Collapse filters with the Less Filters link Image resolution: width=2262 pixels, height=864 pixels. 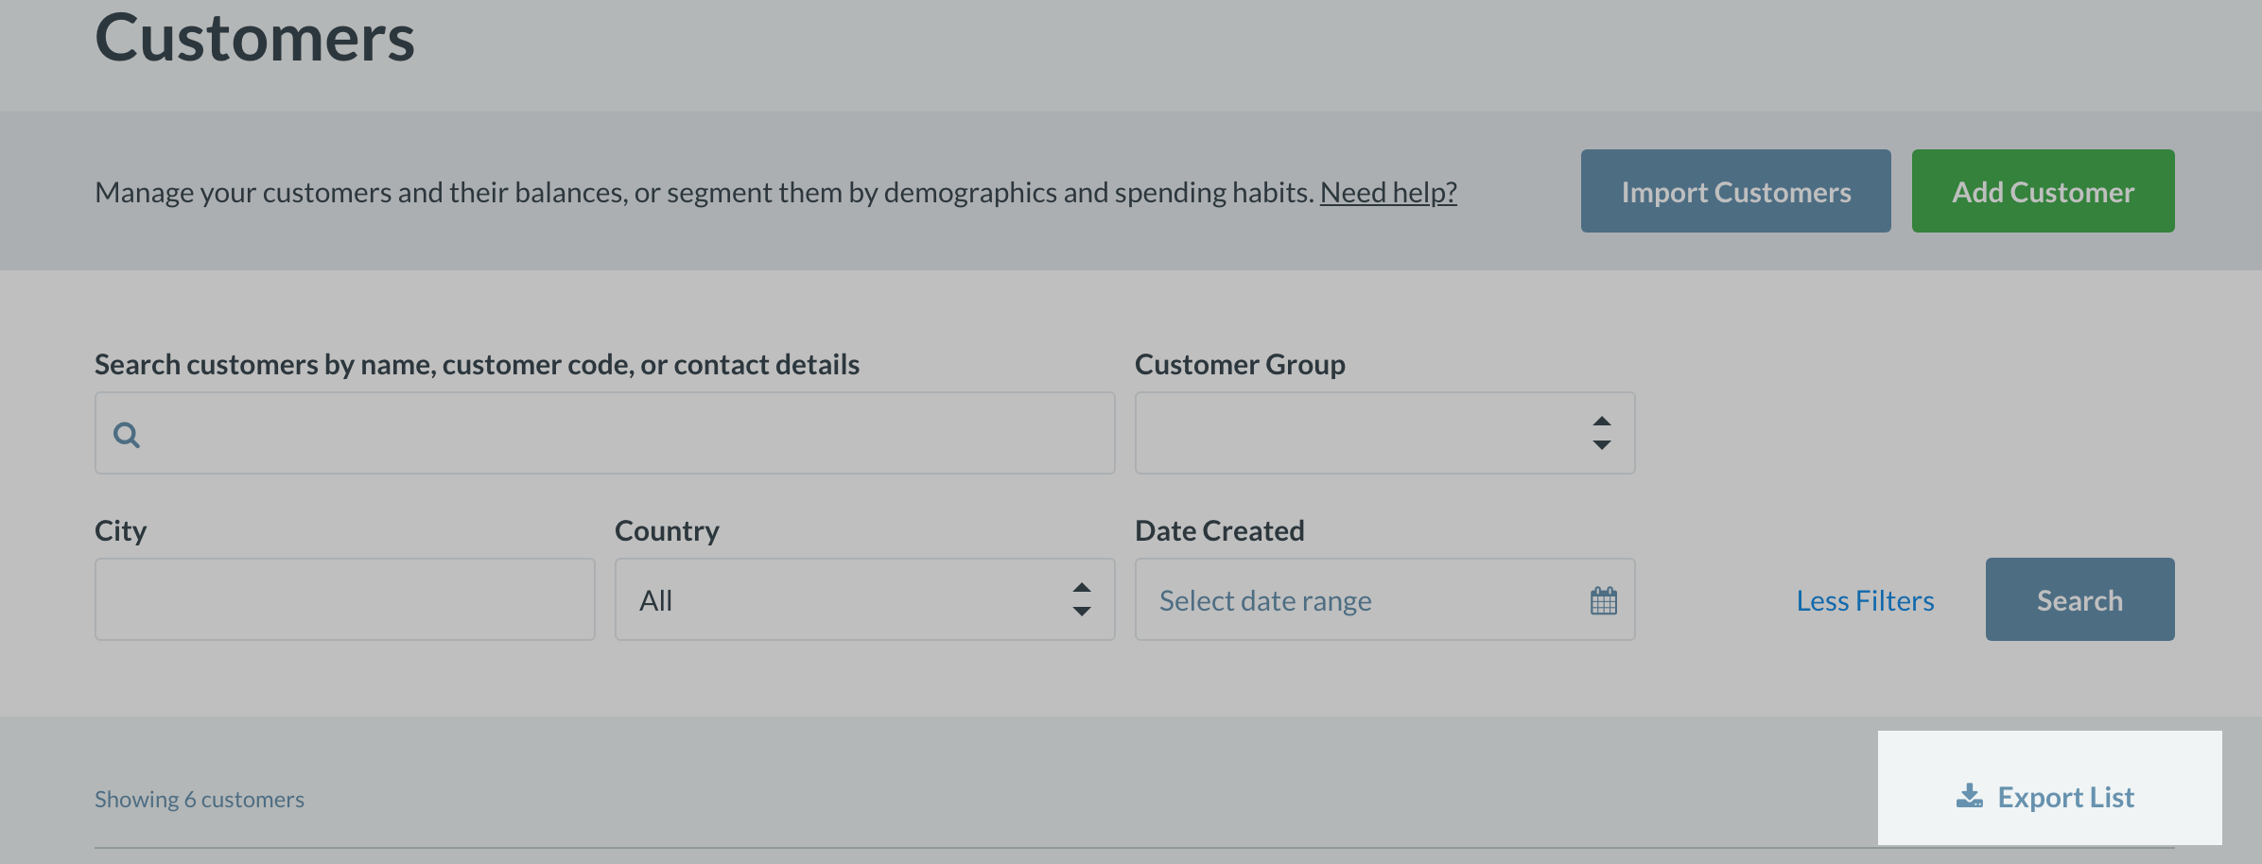[1865, 600]
